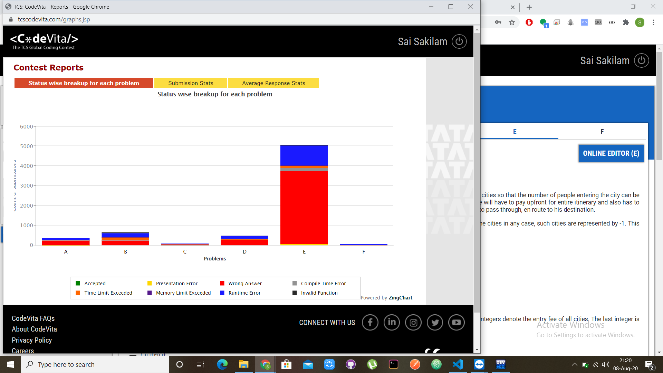The image size is (663, 373).
Task: Open the Instagram social icon
Action: click(413, 323)
